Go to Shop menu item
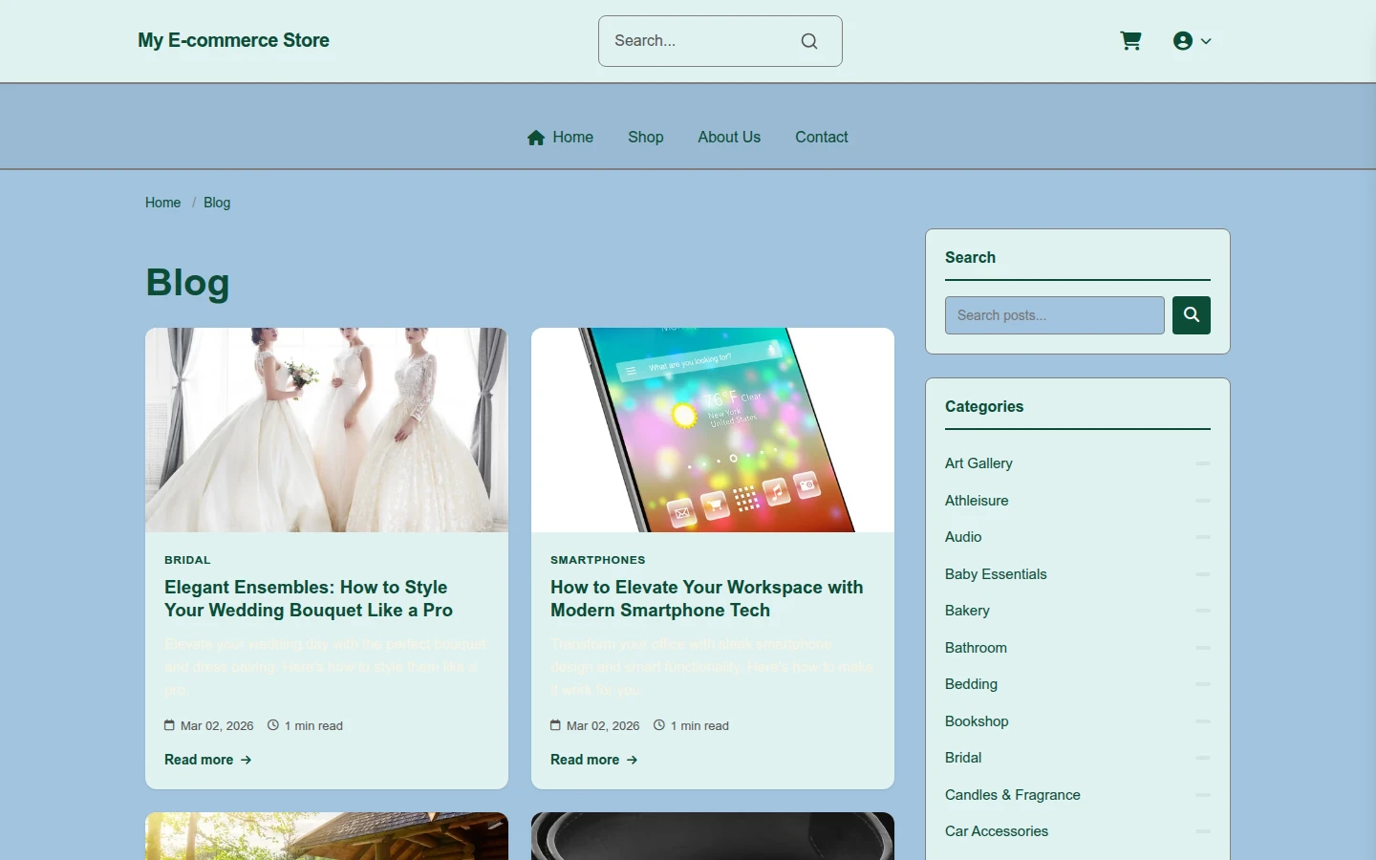 (646, 138)
